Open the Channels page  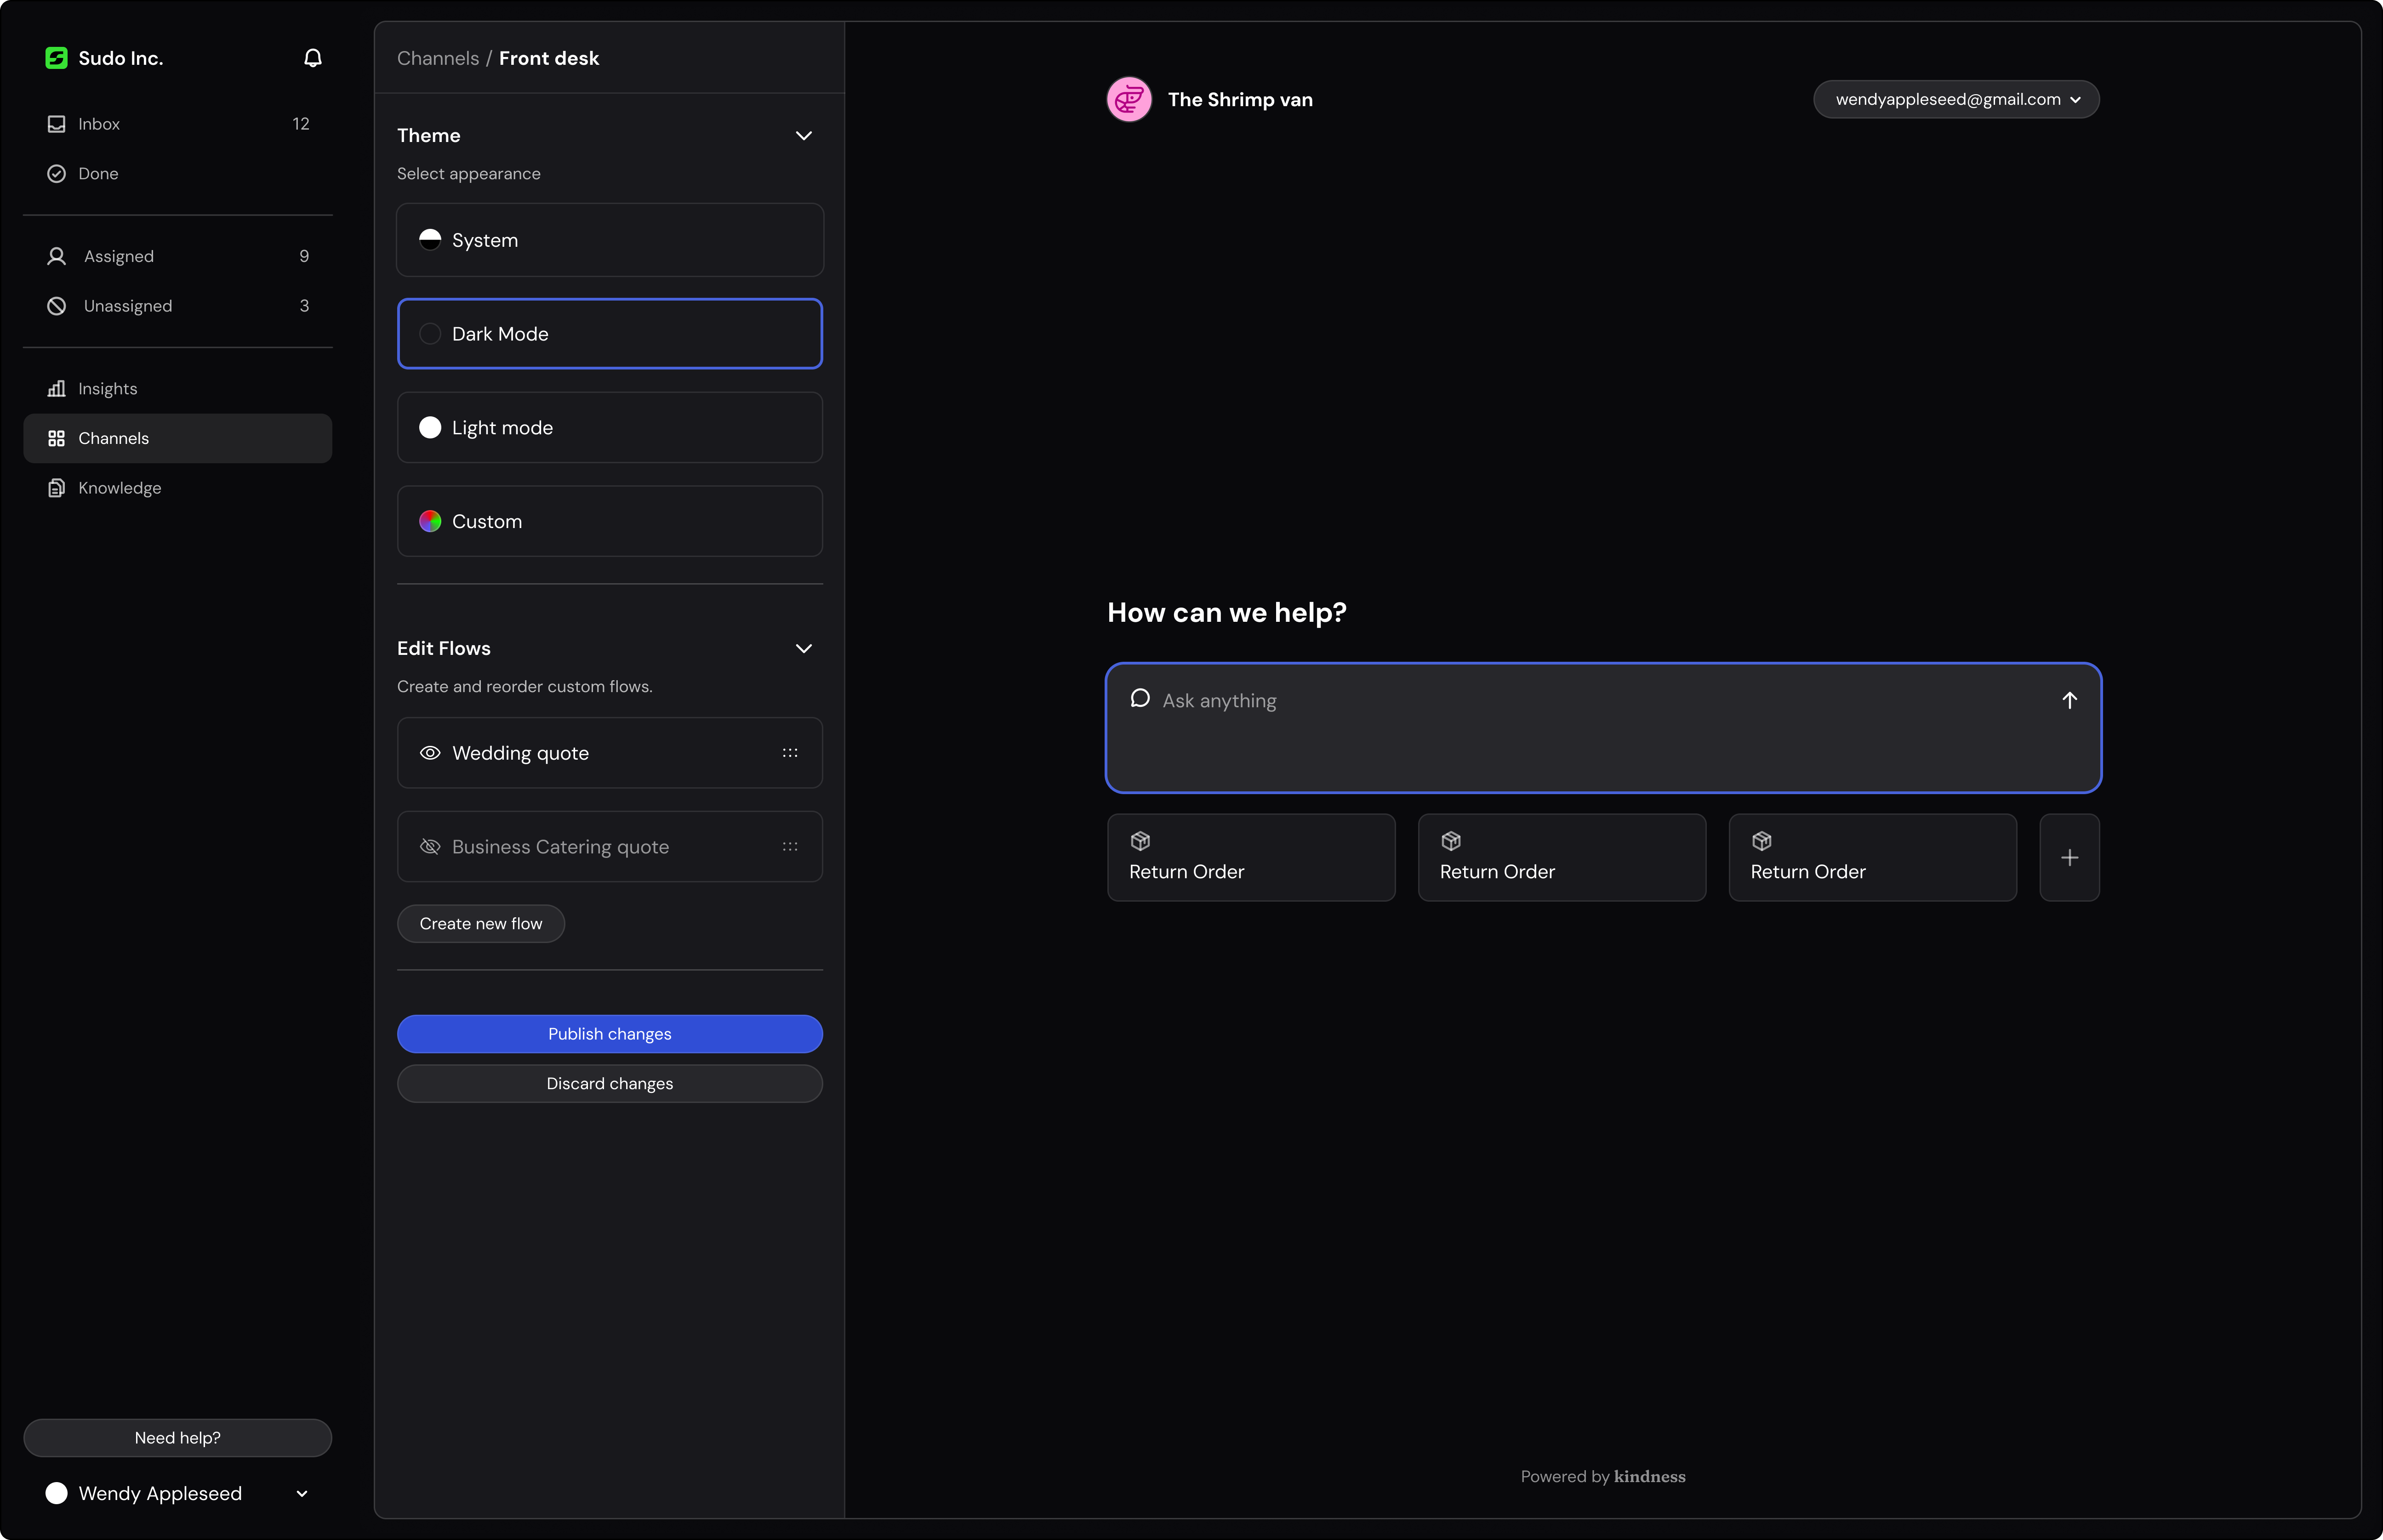coord(178,439)
